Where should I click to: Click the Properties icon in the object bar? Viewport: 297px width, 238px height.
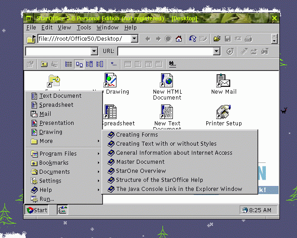30,64
